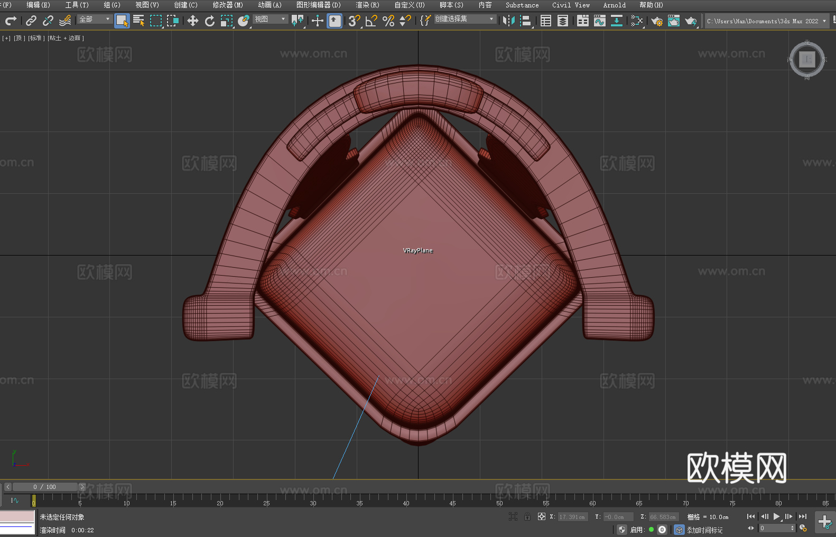Click the [顶] viewport view label

point(20,38)
